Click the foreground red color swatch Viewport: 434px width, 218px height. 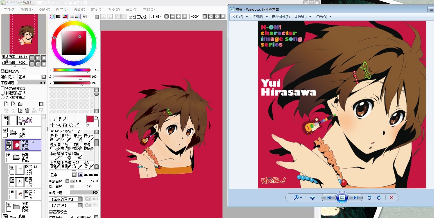90,119
